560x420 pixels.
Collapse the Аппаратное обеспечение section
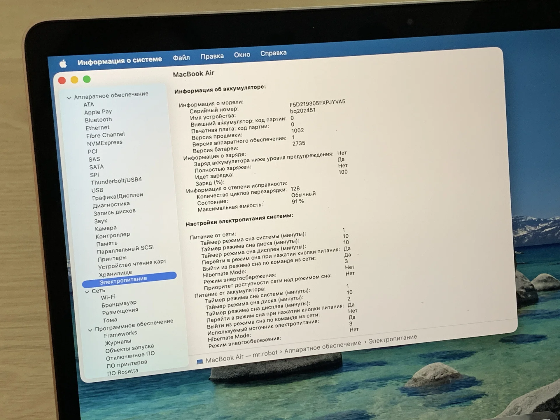point(69,98)
